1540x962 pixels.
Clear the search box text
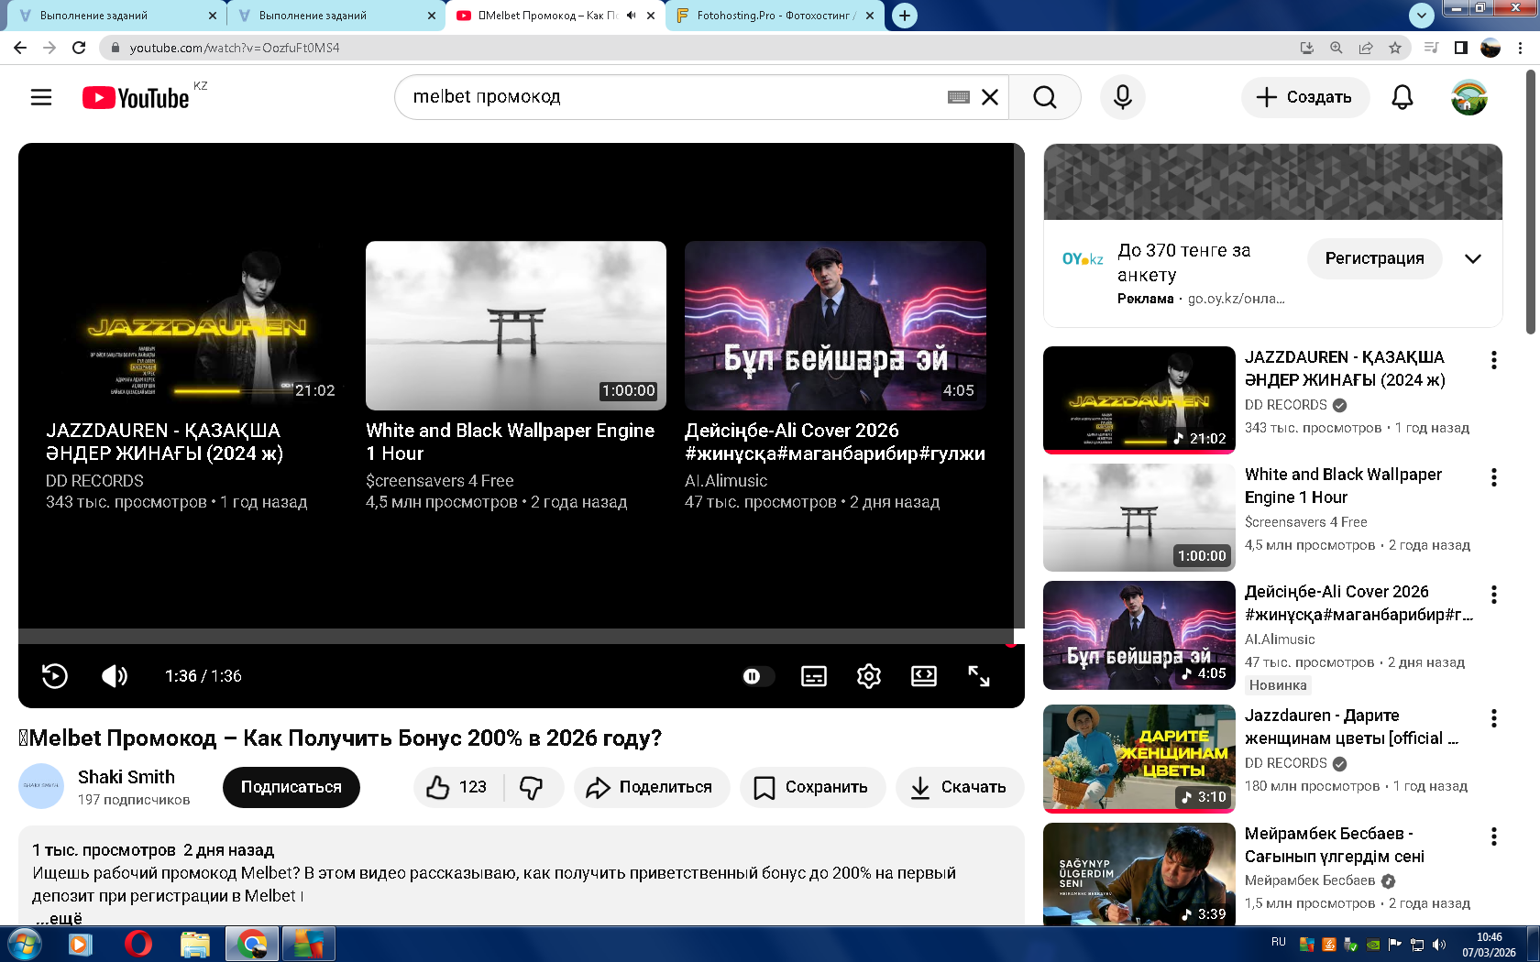[x=990, y=97]
